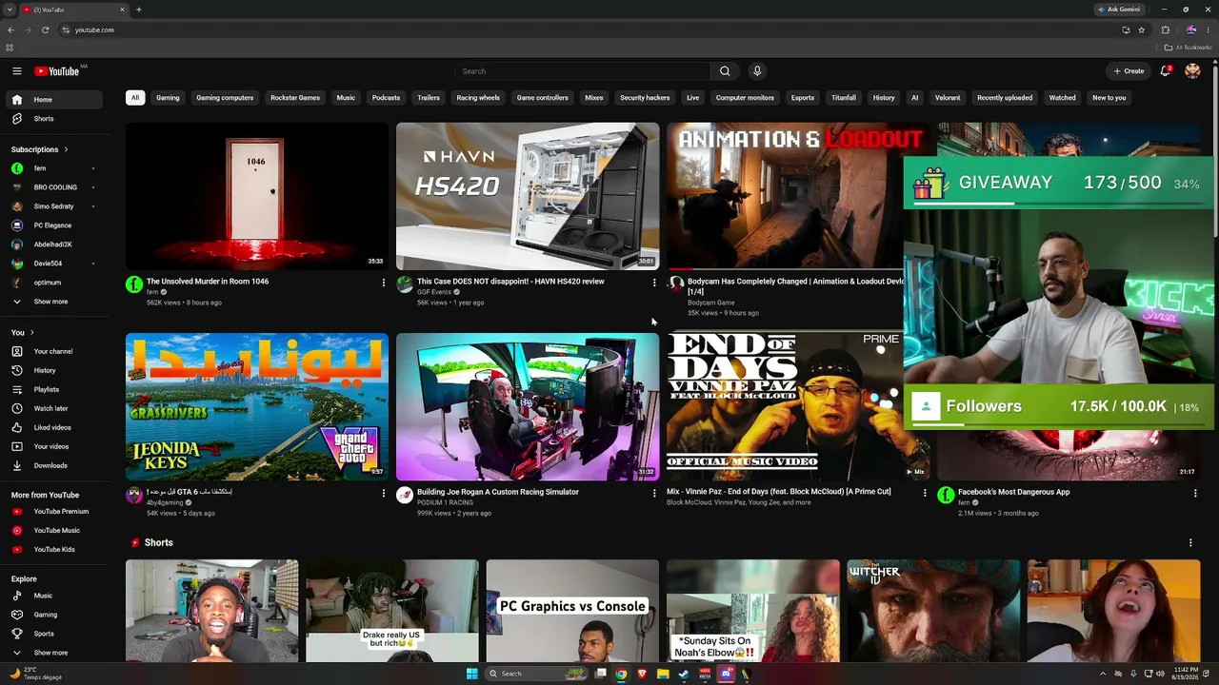1219x685 pixels.
Task: Open options for Room 1046 video
Action: (x=384, y=283)
